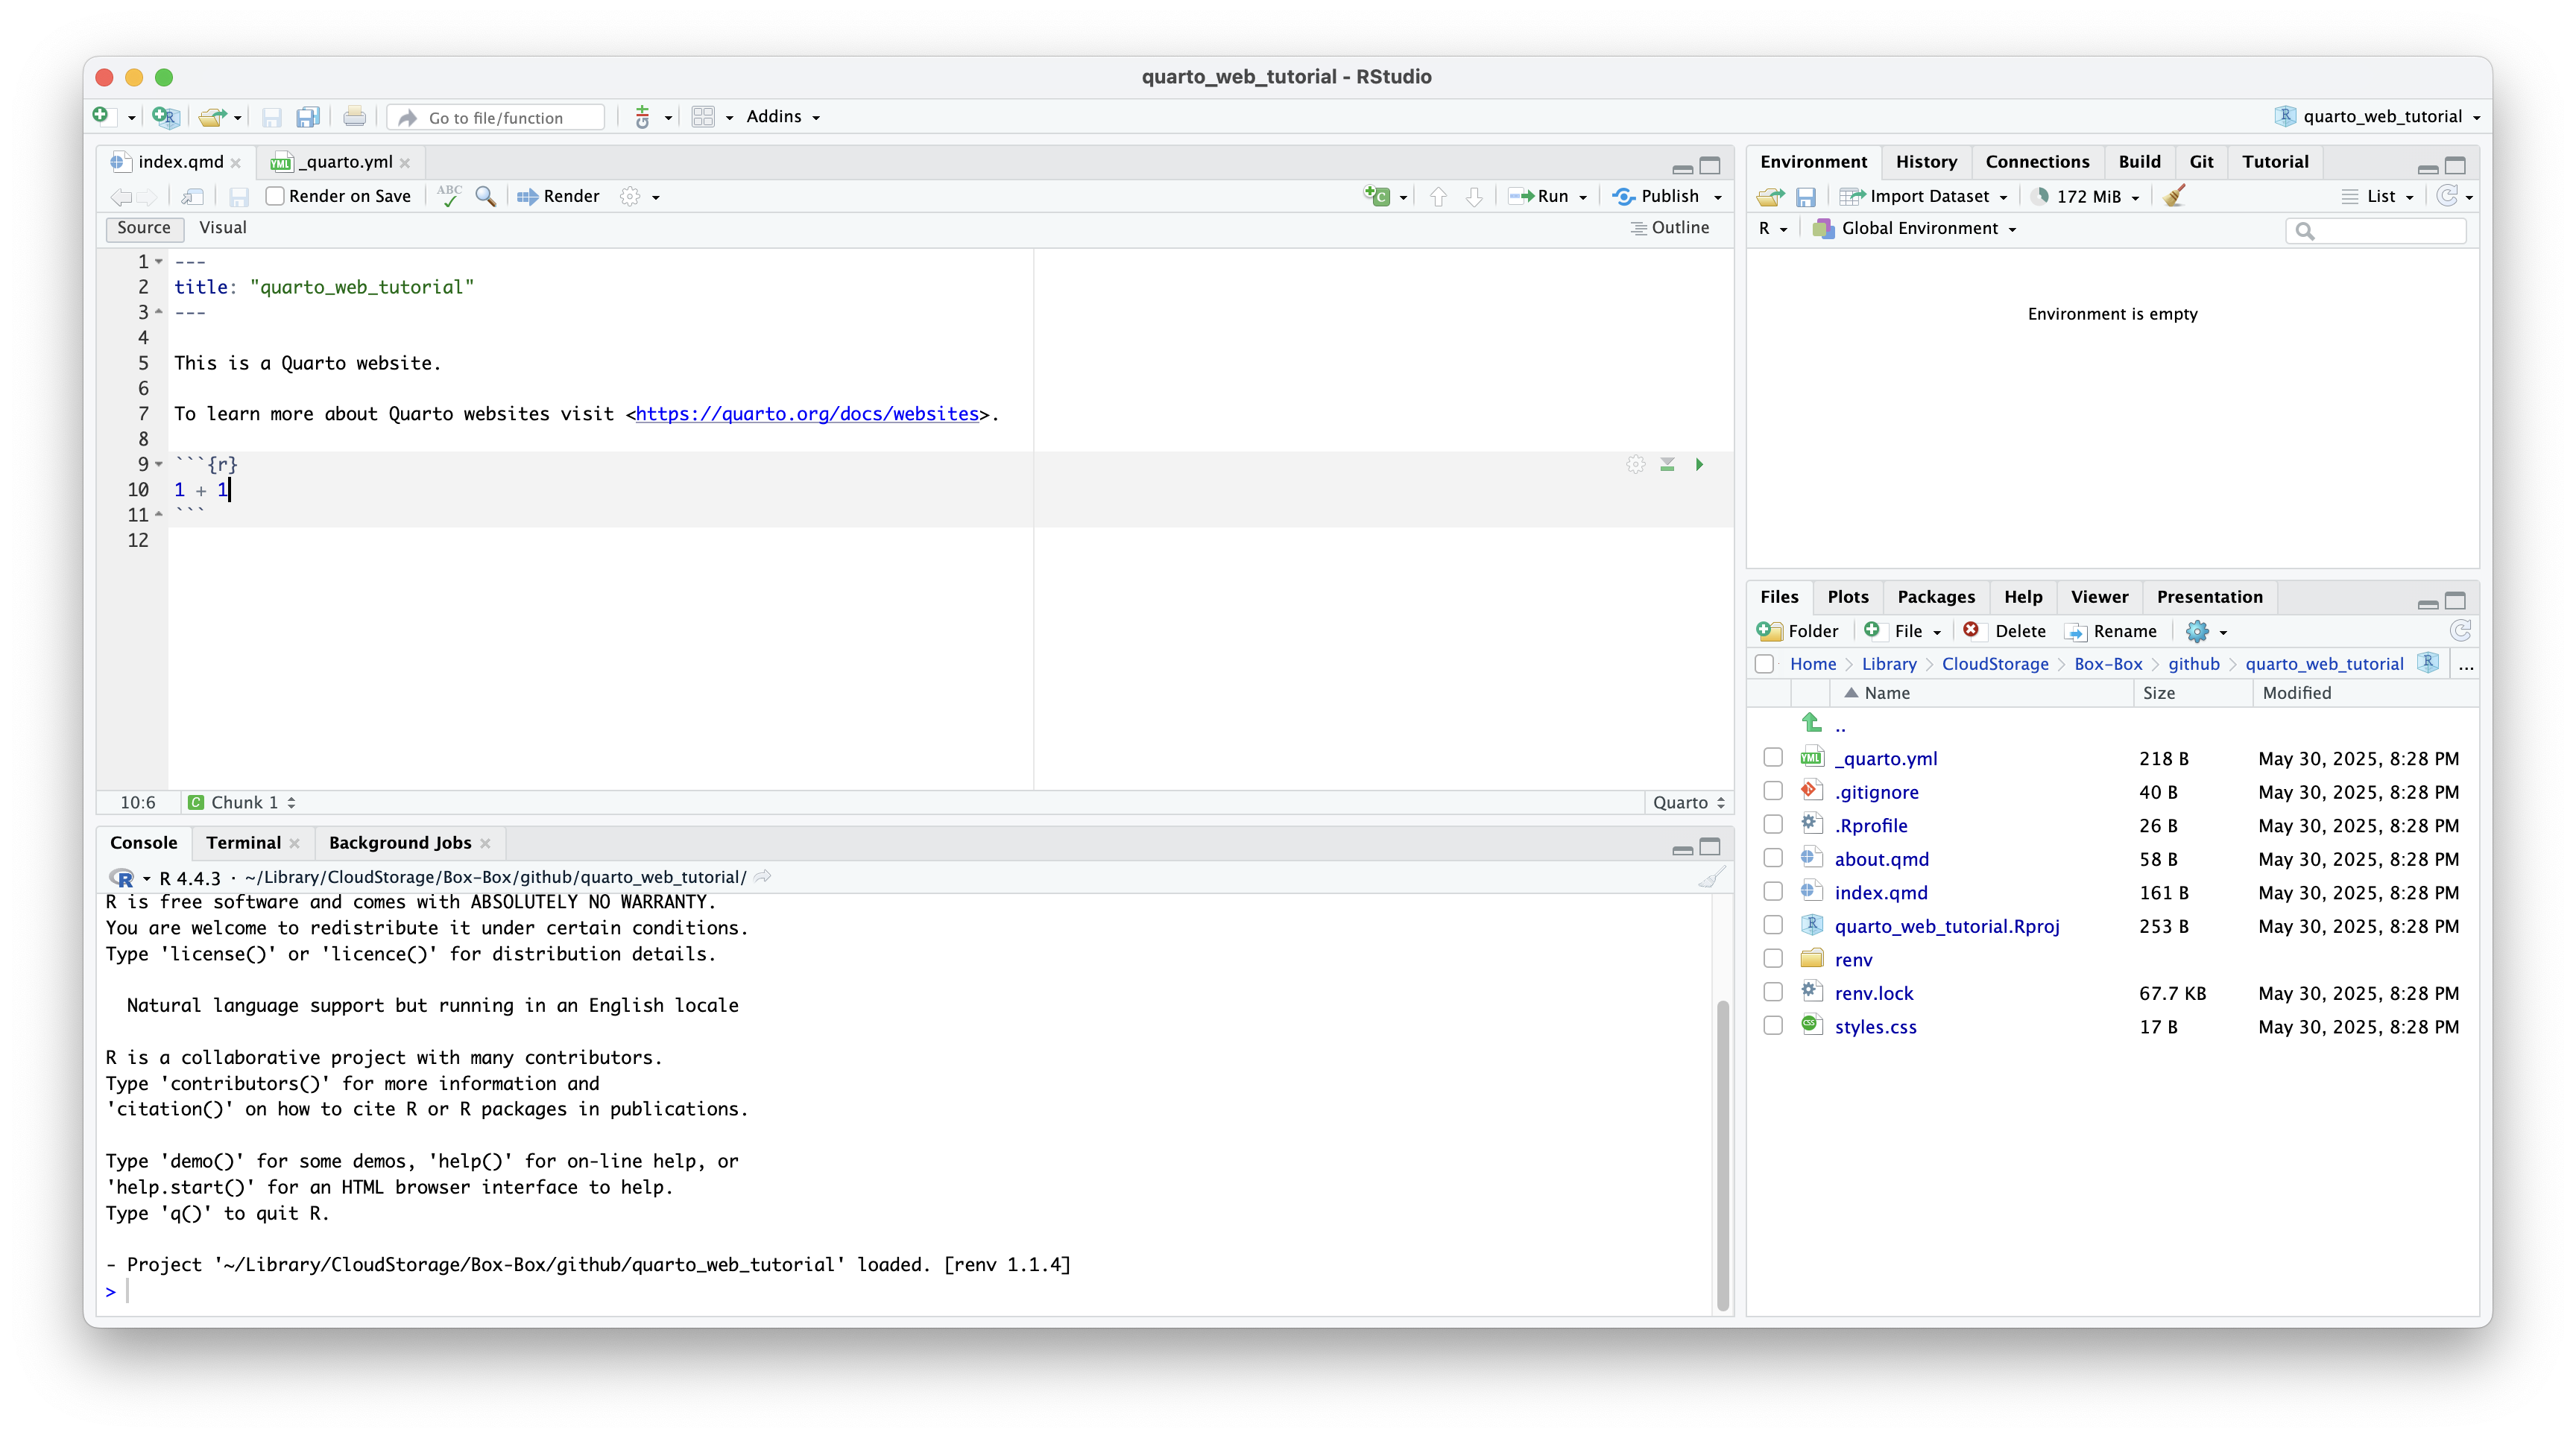Screen dimensions: 2576x1438
Task: Refresh the Files pane listing
Action: (2460, 630)
